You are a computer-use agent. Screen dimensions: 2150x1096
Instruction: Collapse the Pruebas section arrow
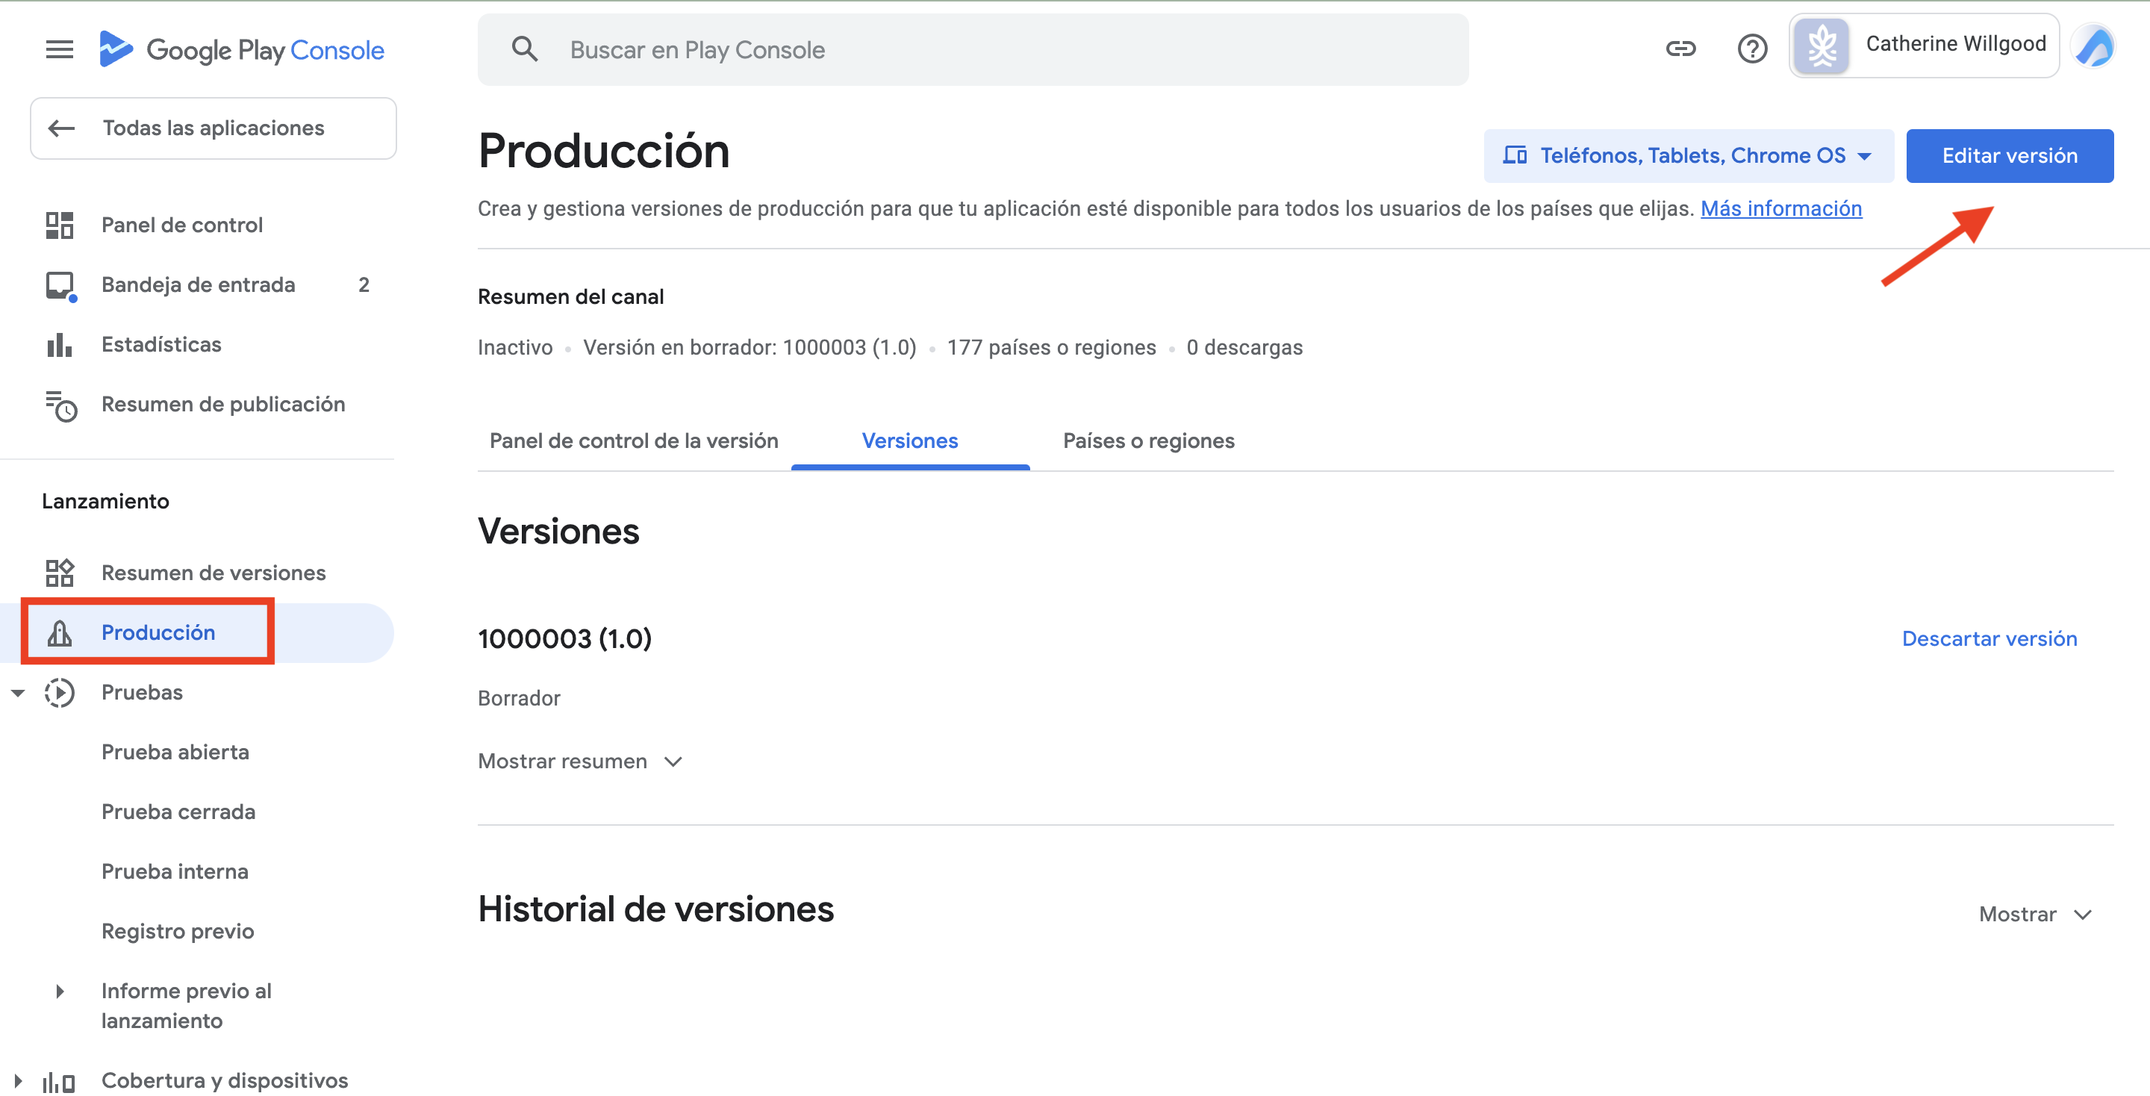pos(17,693)
